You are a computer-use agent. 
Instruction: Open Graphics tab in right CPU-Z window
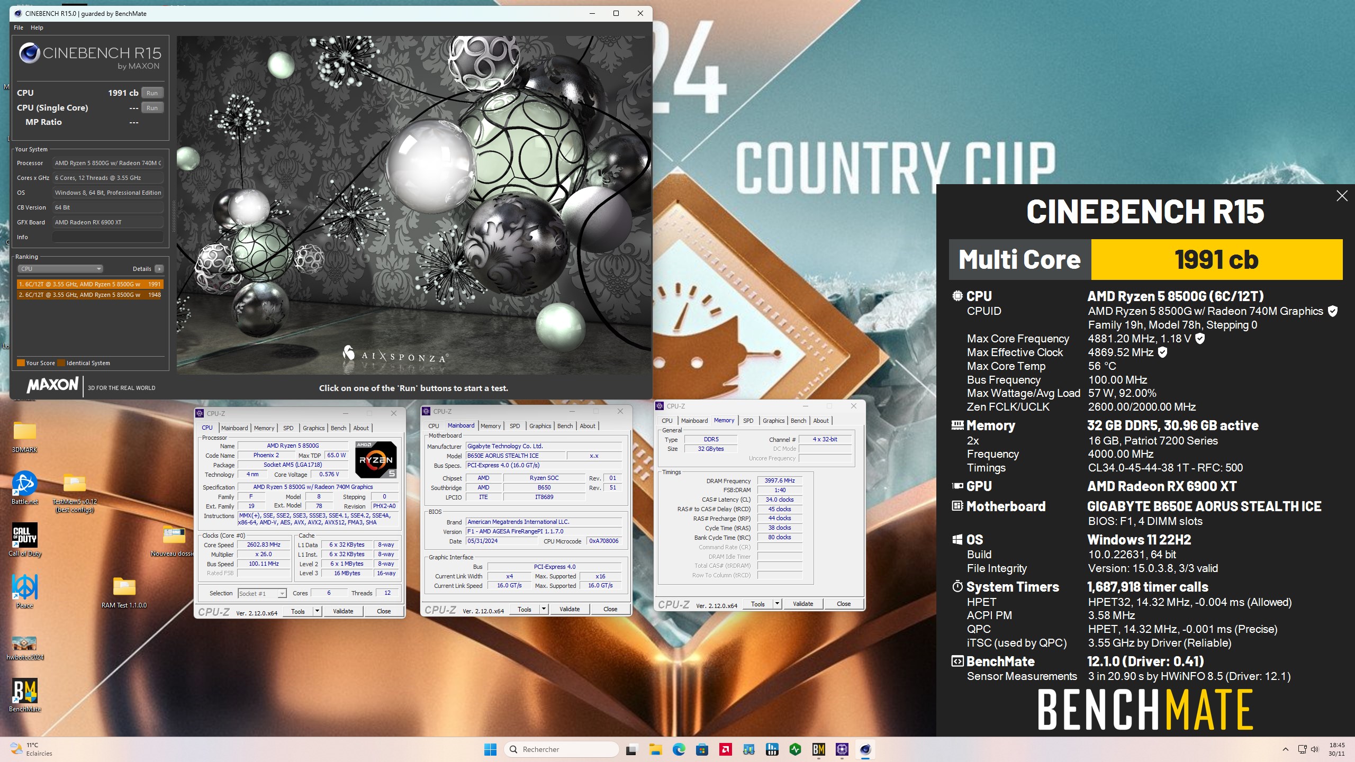[x=773, y=421]
